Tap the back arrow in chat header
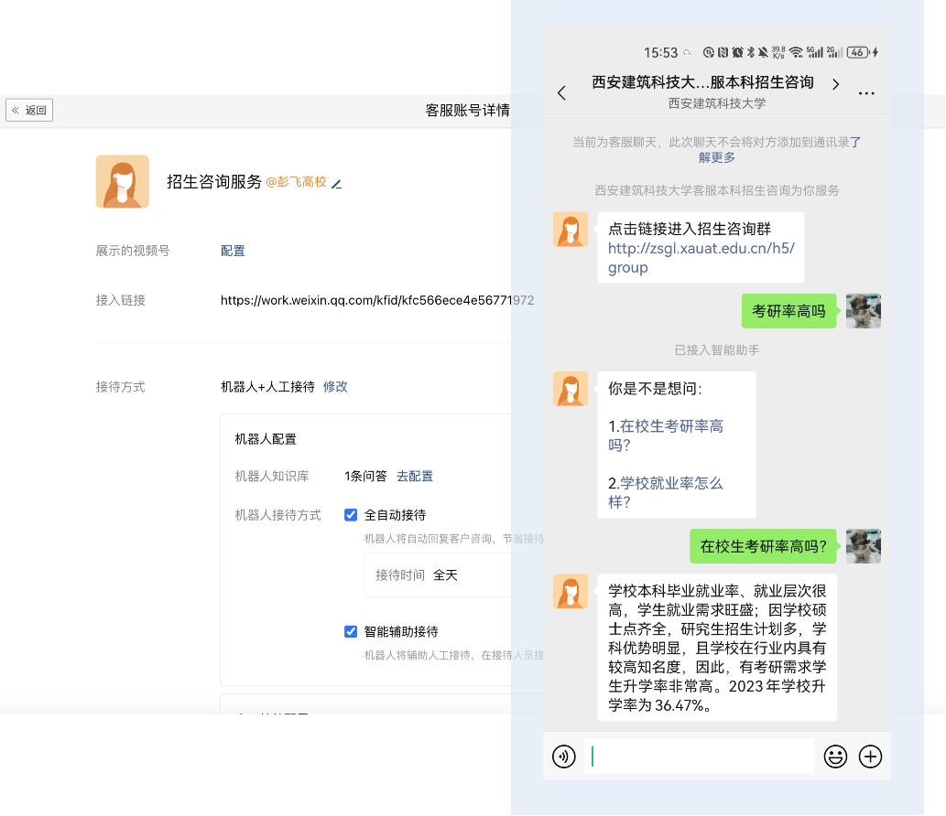The image size is (946, 816). pos(561,93)
